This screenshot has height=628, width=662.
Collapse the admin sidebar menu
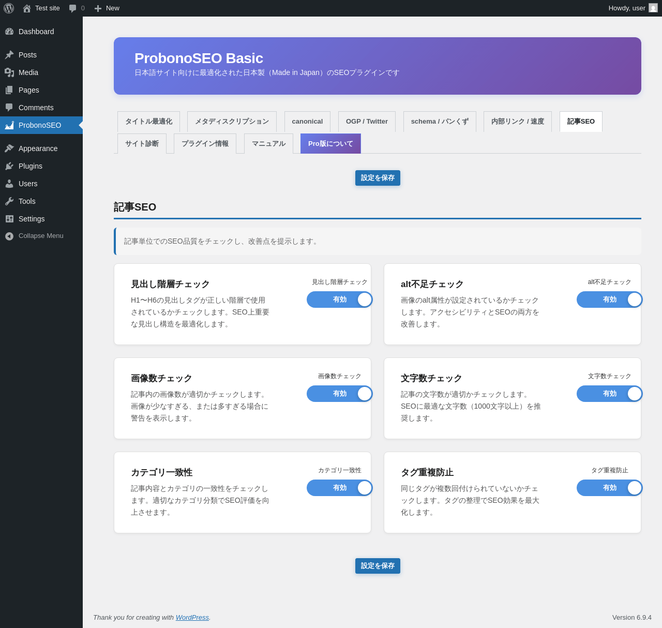point(41,236)
